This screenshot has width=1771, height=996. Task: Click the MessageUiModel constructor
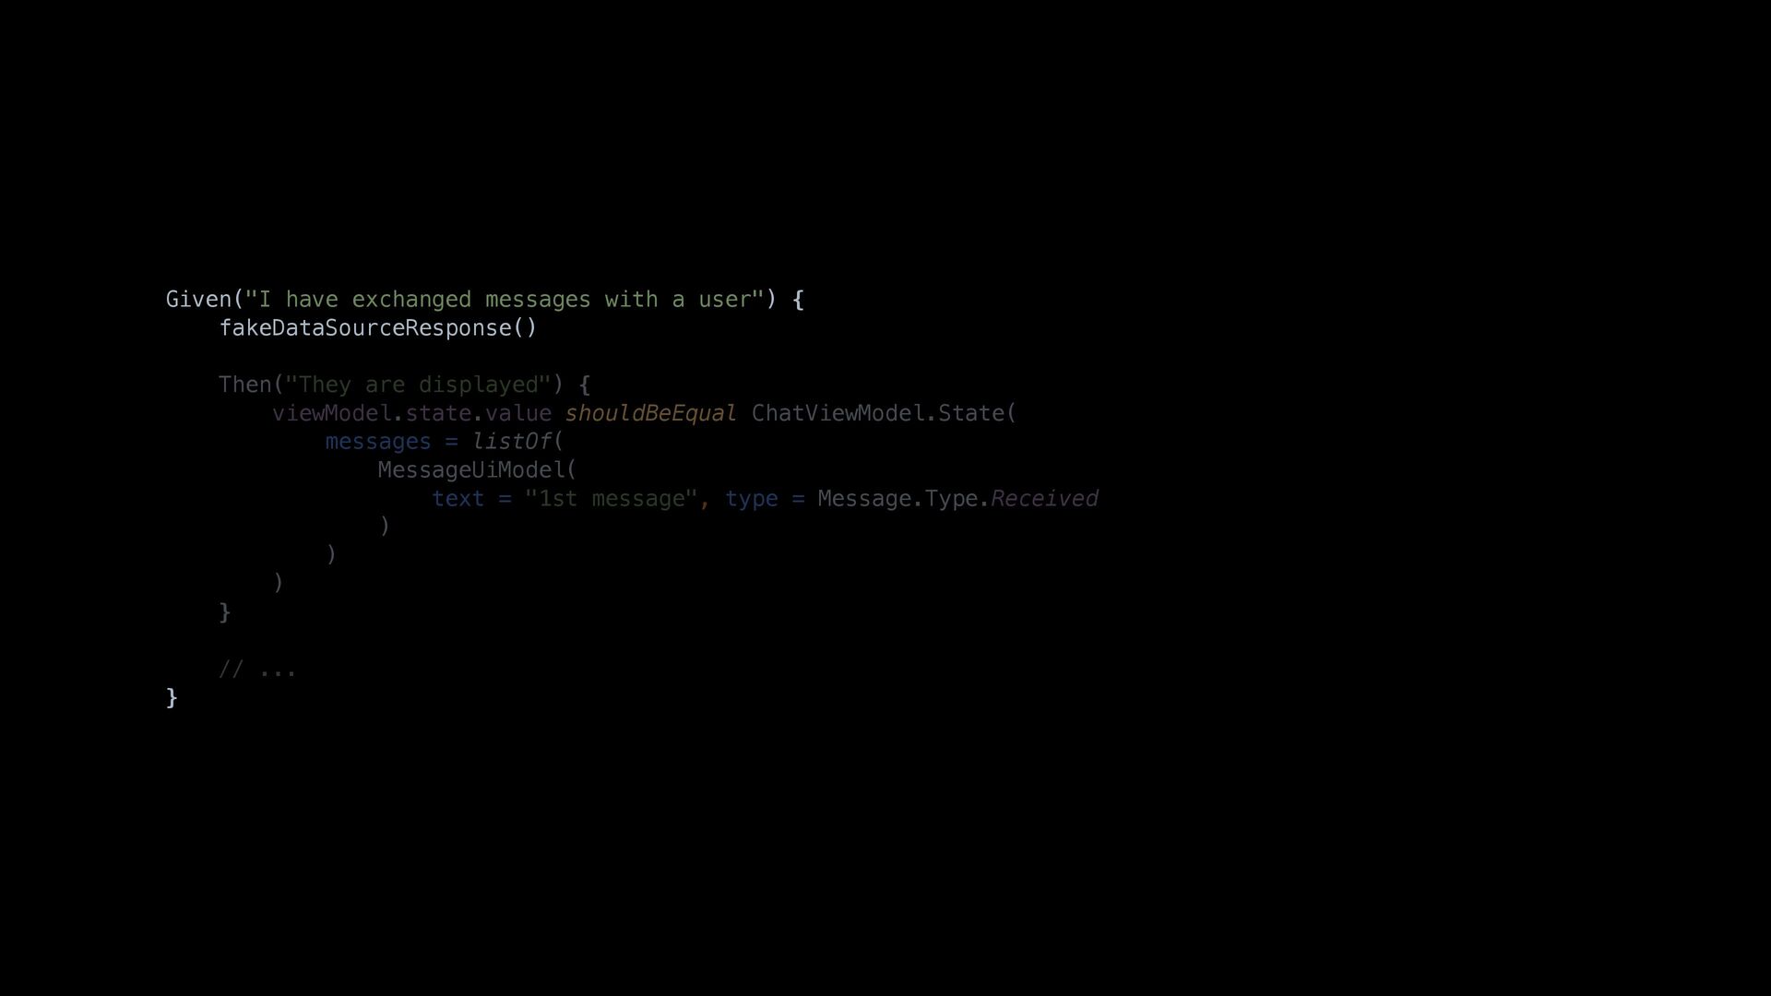[x=470, y=470]
